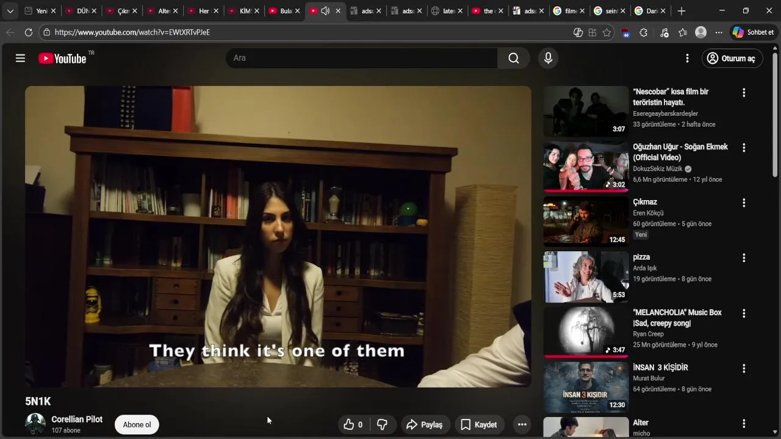This screenshot has height=439, width=781.
Task: Visit DokuzSekiz Müzik channel text
Action: 658,168
